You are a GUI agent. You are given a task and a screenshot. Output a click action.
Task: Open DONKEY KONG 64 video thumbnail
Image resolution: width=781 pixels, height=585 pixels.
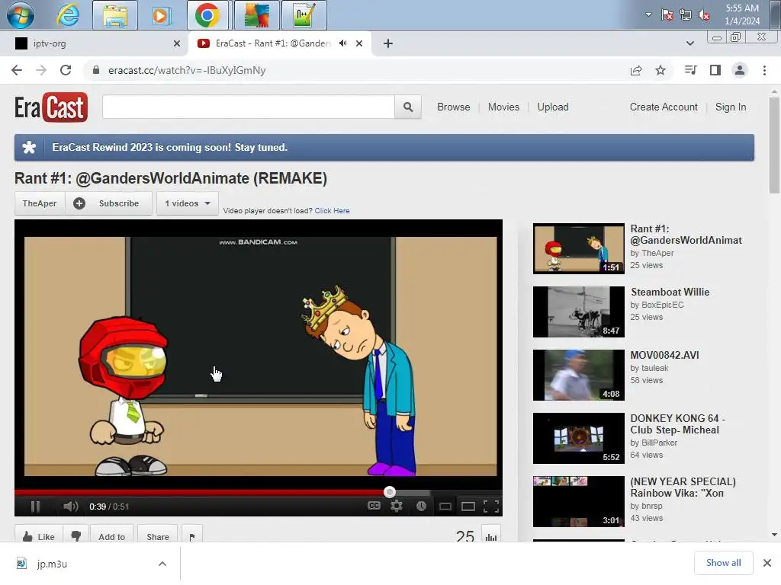click(x=578, y=438)
